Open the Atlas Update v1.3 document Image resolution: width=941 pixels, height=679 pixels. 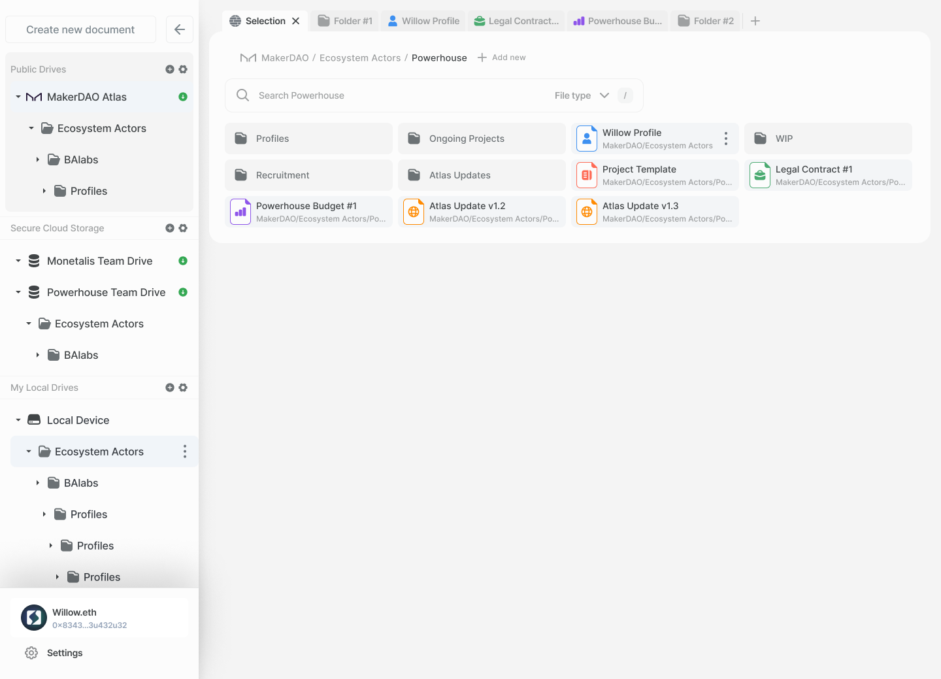point(655,212)
